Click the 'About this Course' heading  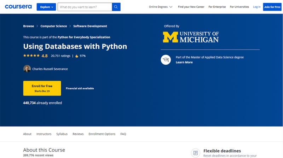tap(44, 150)
